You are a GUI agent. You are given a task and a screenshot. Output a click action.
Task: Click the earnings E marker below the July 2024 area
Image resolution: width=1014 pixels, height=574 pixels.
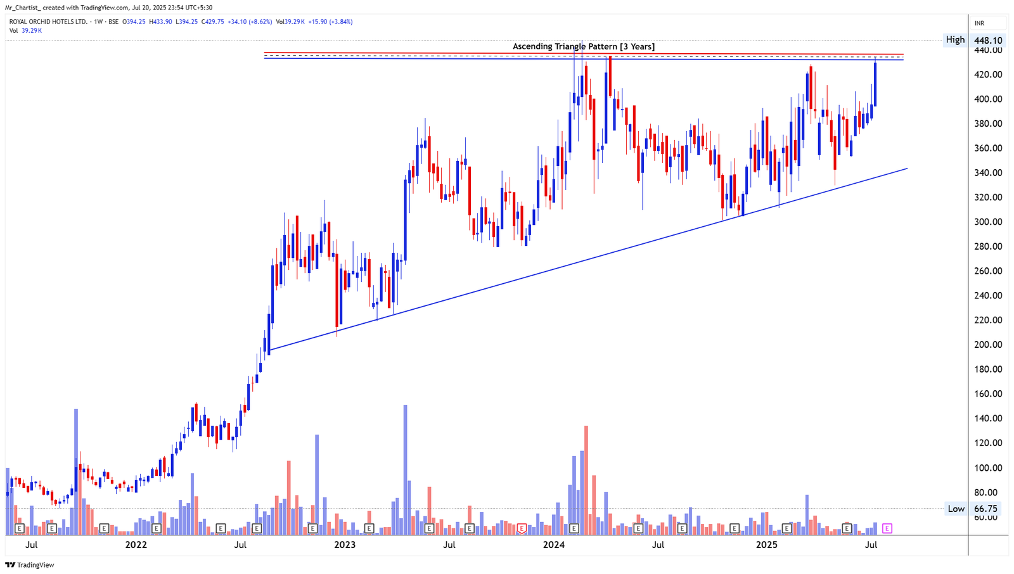click(638, 527)
